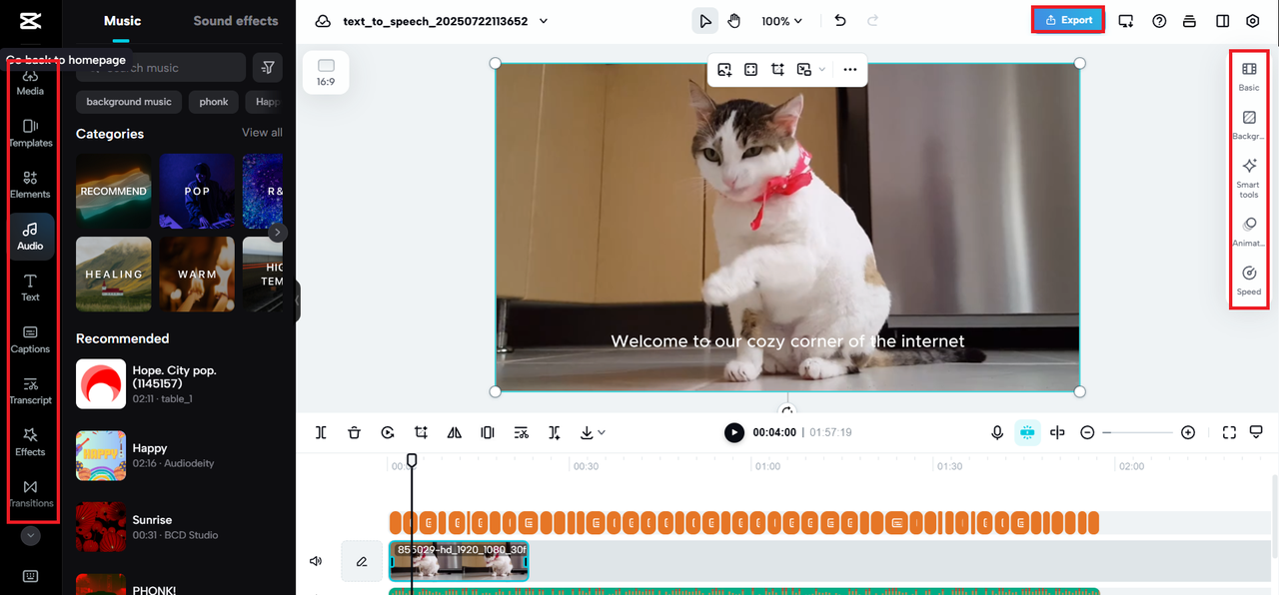The height and width of the screenshot is (595, 1279).
Task: Split clip at playhead
Action: 321,432
